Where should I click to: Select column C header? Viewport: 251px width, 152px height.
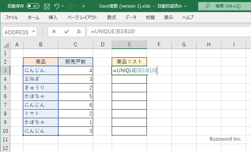coord(76,45)
